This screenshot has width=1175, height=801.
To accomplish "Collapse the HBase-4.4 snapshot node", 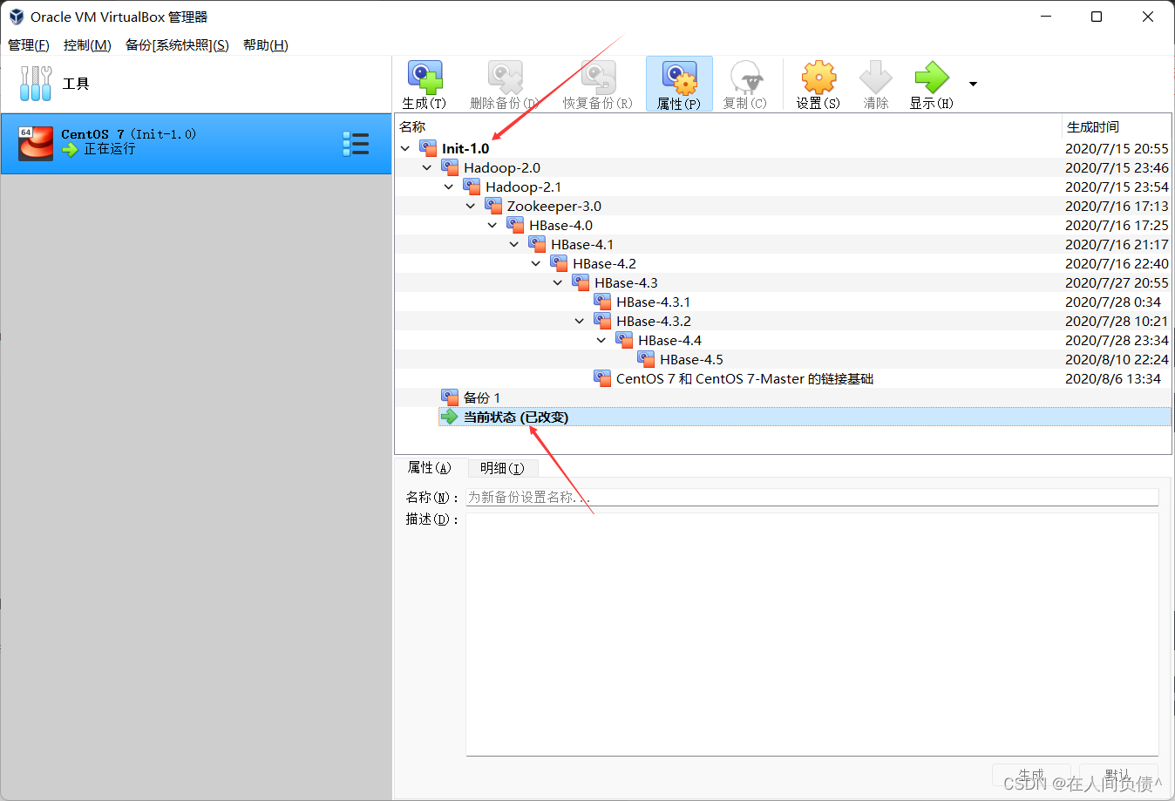I will tap(601, 340).
